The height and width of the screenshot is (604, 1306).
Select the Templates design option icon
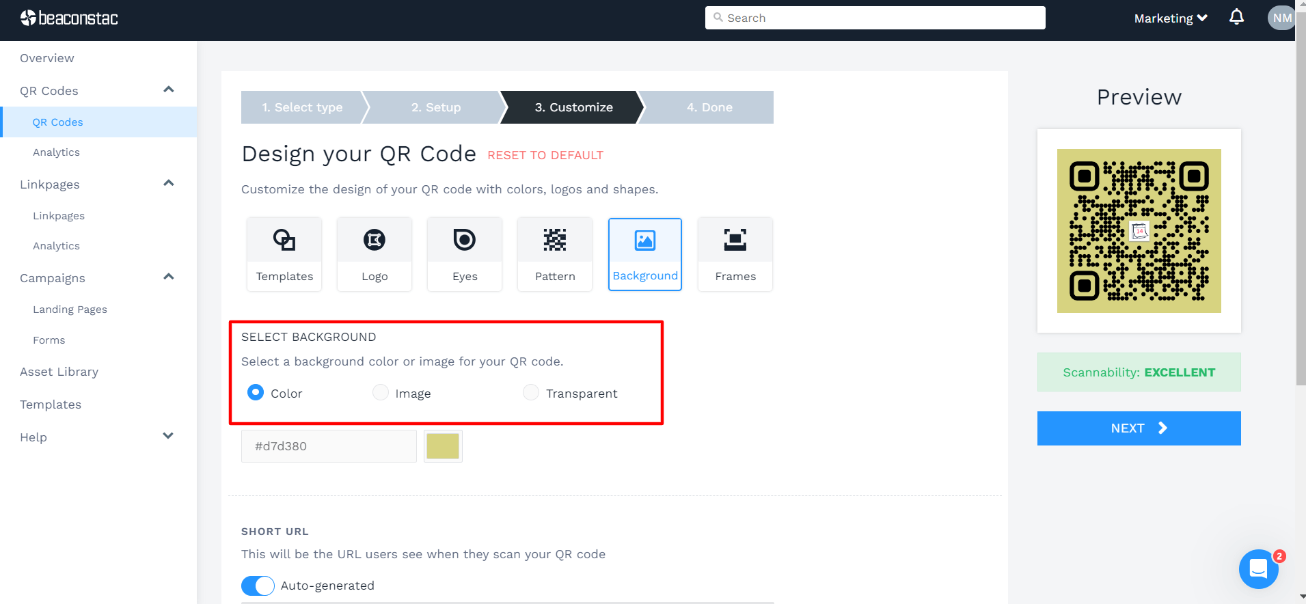pyautogui.click(x=284, y=240)
